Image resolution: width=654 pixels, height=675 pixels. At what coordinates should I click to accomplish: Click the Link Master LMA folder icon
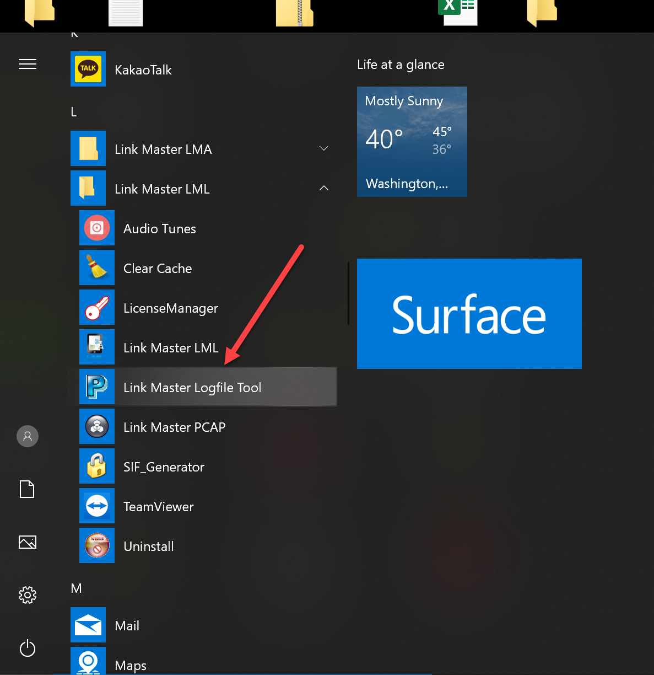click(88, 148)
